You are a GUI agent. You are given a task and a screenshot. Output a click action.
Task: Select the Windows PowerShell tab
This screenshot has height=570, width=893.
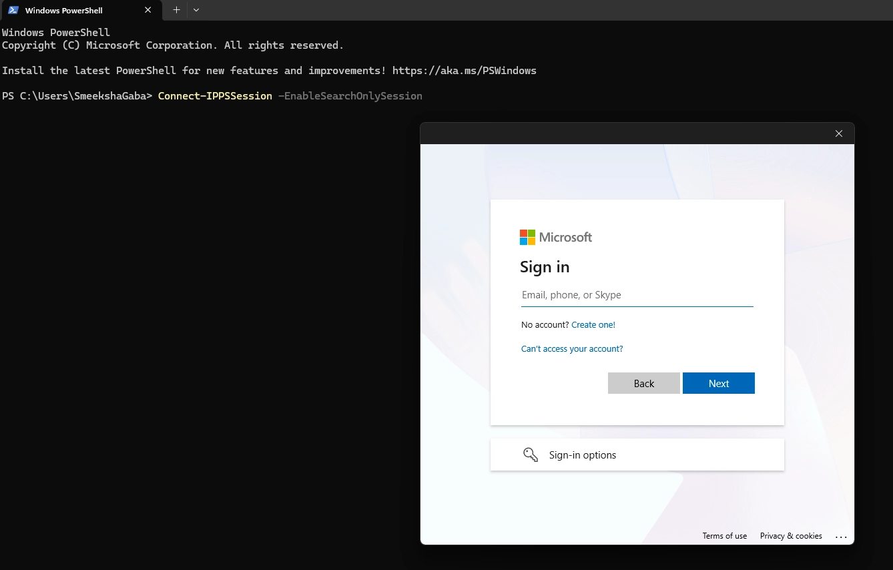(73, 10)
